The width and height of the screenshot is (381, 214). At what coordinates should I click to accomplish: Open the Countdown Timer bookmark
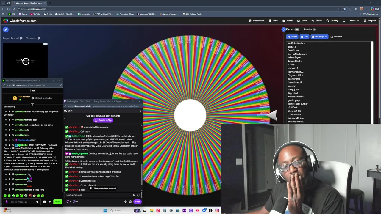(125, 14)
